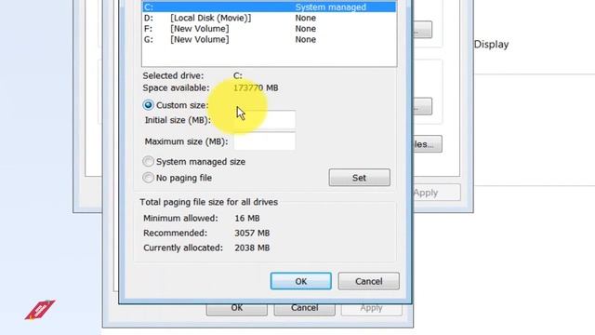Screen dimensions: 595x335
Task: Select drive F: New Volume row
Action: pos(269,29)
